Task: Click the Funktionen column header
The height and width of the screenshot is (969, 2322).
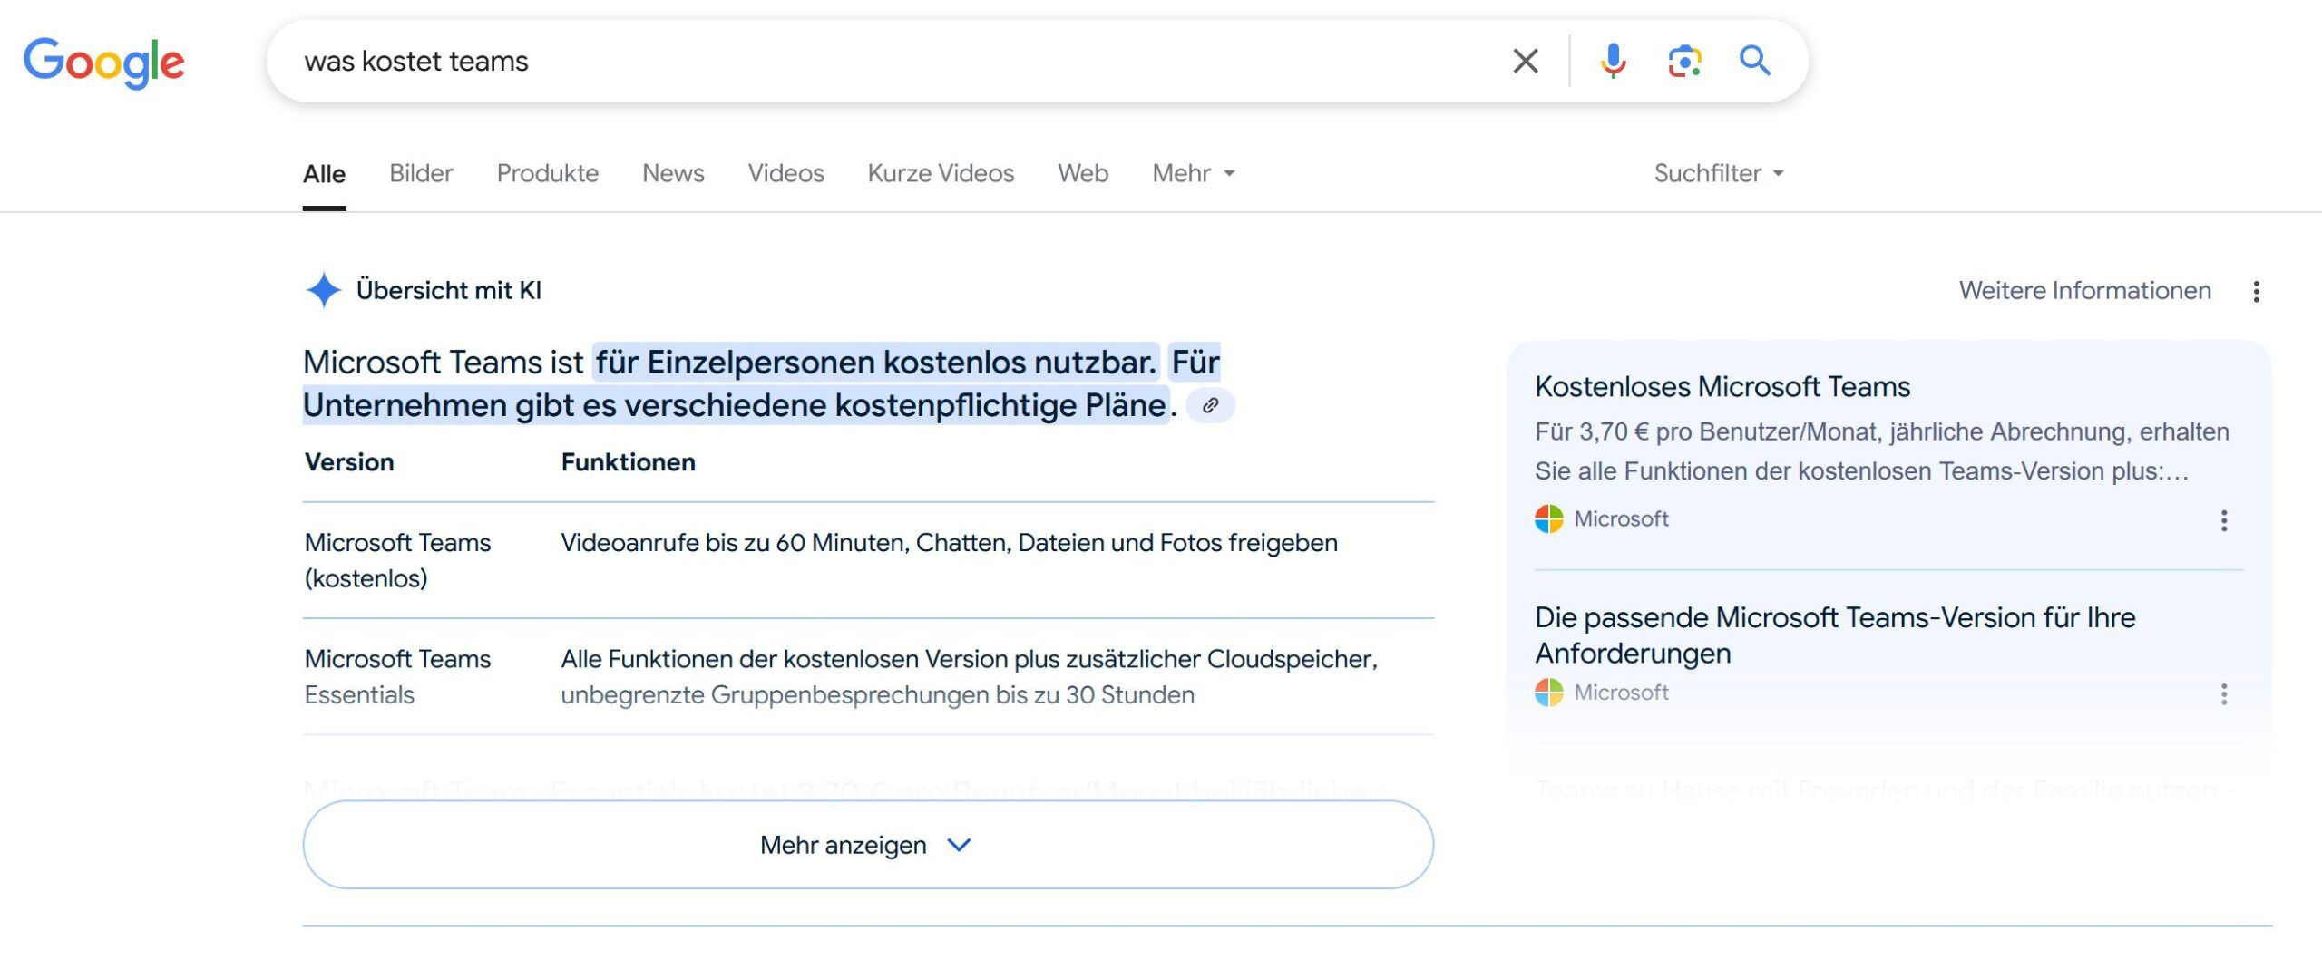Action: point(628,462)
